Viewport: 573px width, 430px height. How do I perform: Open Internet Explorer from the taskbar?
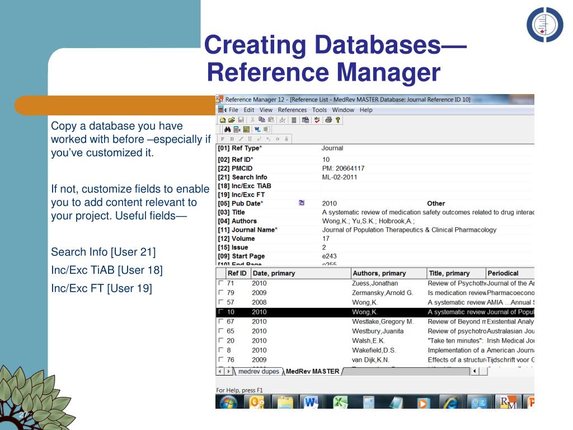(x=451, y=402)
